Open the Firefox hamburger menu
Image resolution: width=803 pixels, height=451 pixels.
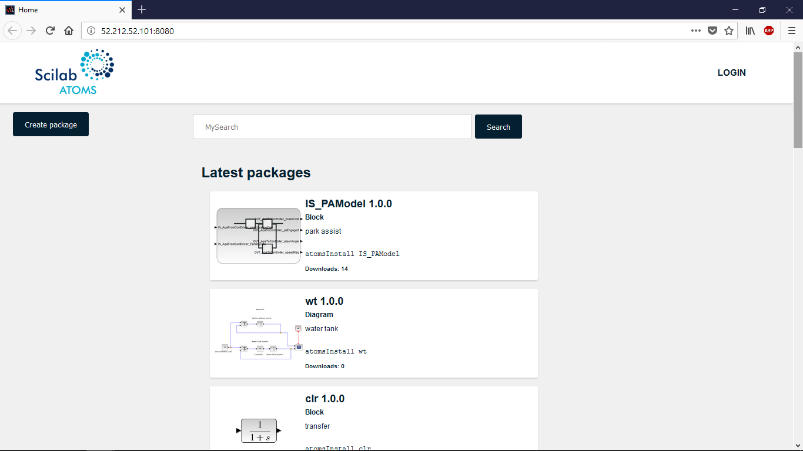792,31
